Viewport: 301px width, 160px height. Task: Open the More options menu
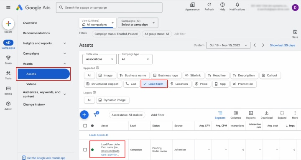(x=295, y=115)
